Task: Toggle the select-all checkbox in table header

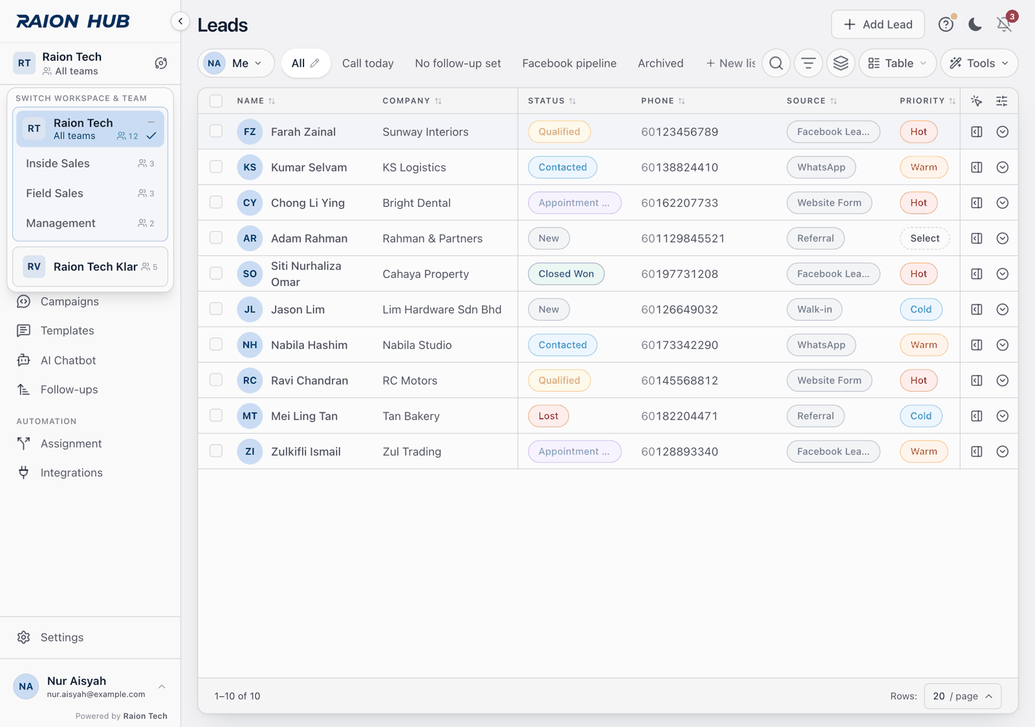Action: pos(216,101)
